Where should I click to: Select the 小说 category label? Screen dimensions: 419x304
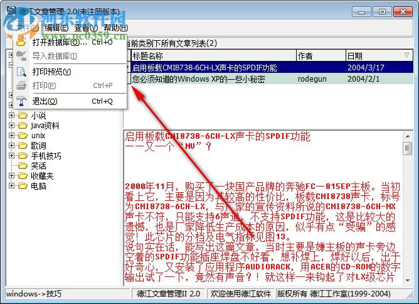[38, 116]
